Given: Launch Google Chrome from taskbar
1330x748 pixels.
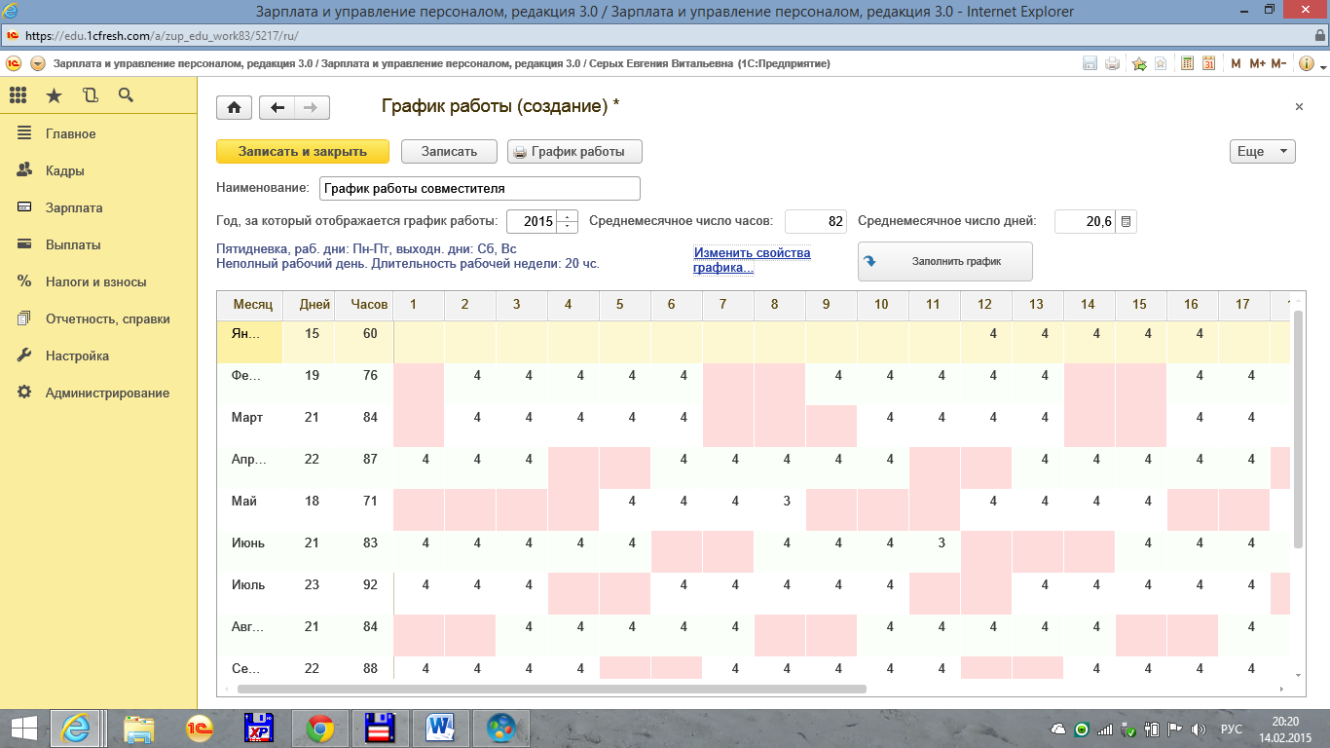Looking at the screenshot, I should point(320,728).
